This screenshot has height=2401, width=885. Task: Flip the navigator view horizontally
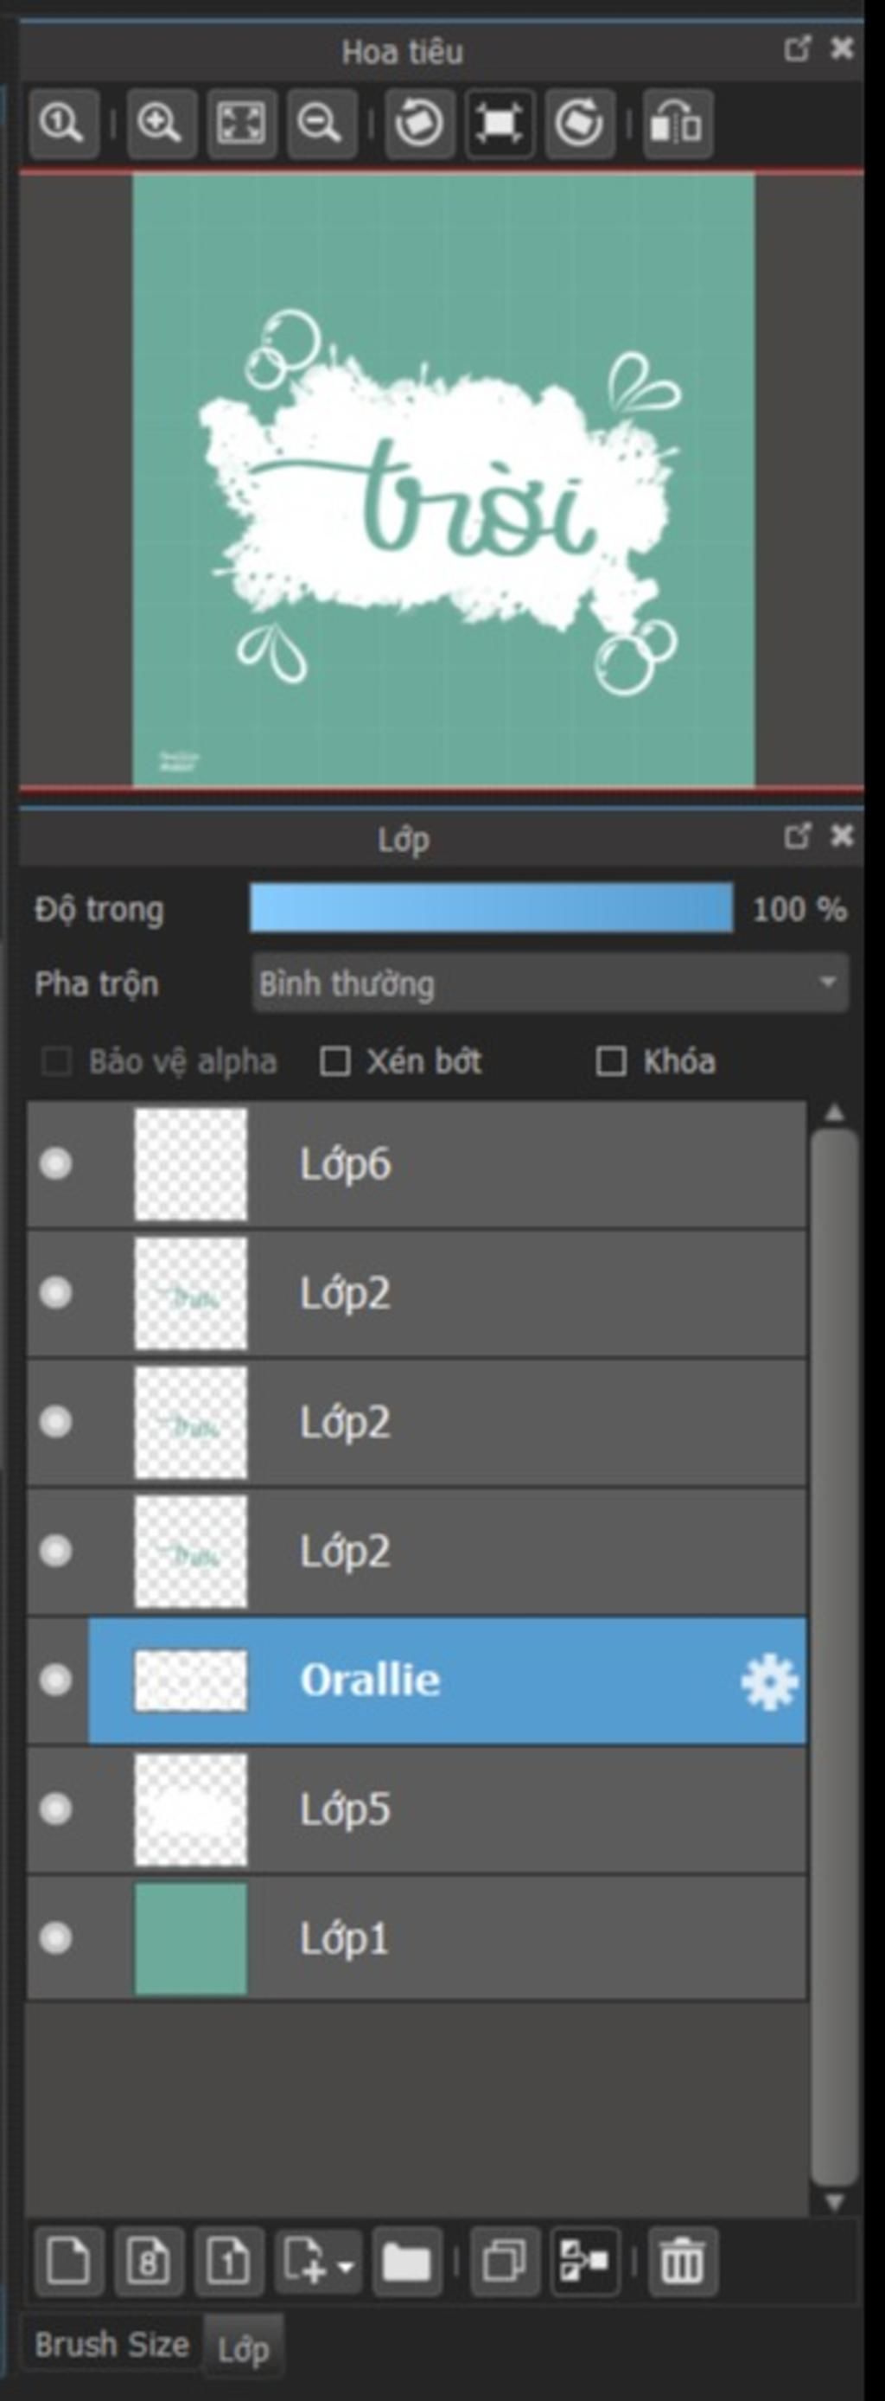678,123
